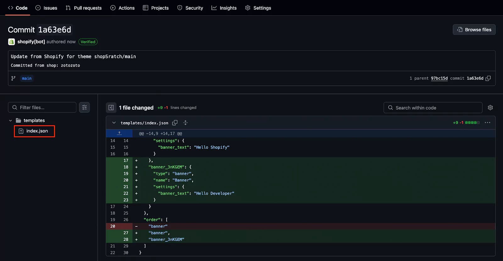Click the Browse files button
This screenshot has height=261, width=503.
[x=474, y=30]
